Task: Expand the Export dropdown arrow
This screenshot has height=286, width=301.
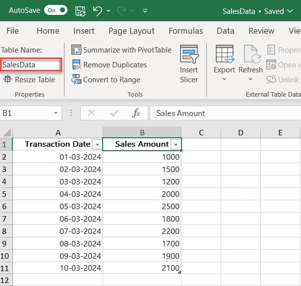Action: click(224, 79)
